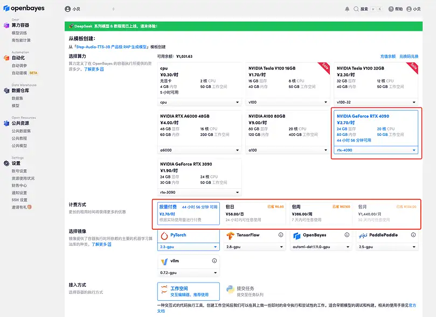The width and height of the screenshot is (436, 317).
Task: Open the rtx-4090 resource dropdown
Action: tap(376, 150)
